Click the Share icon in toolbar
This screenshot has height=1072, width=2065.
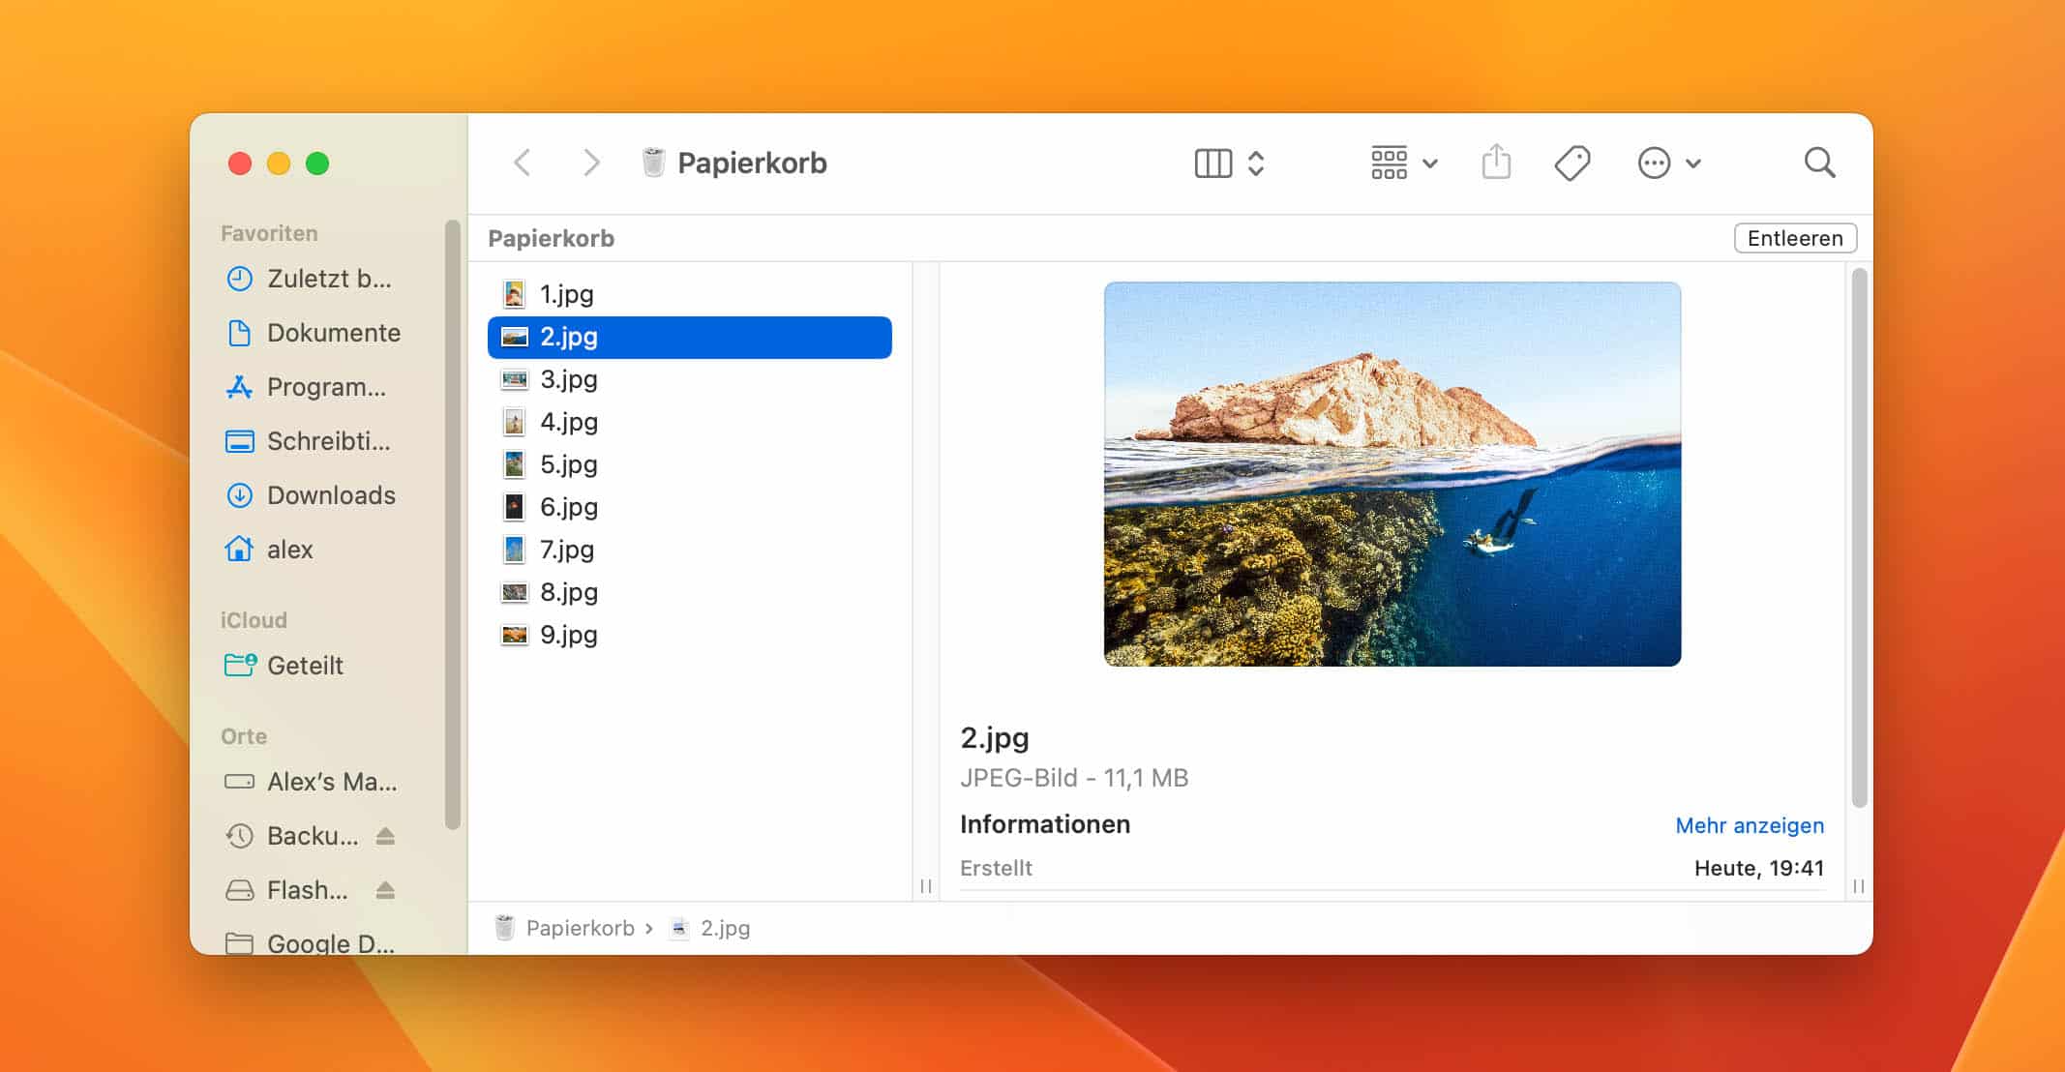1496,163
